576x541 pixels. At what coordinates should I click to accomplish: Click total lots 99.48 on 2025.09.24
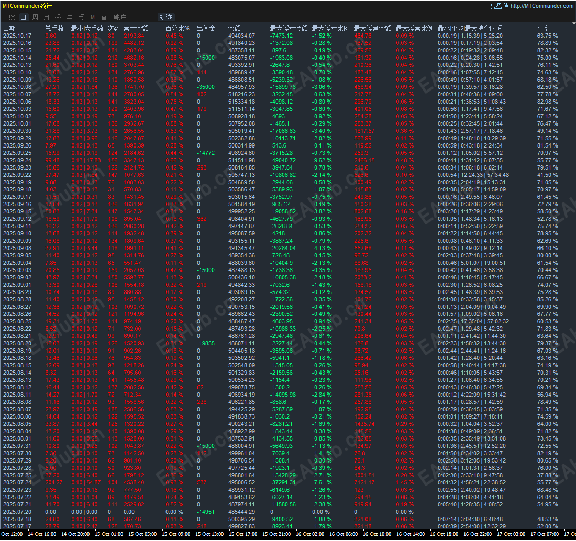(52, 161)
